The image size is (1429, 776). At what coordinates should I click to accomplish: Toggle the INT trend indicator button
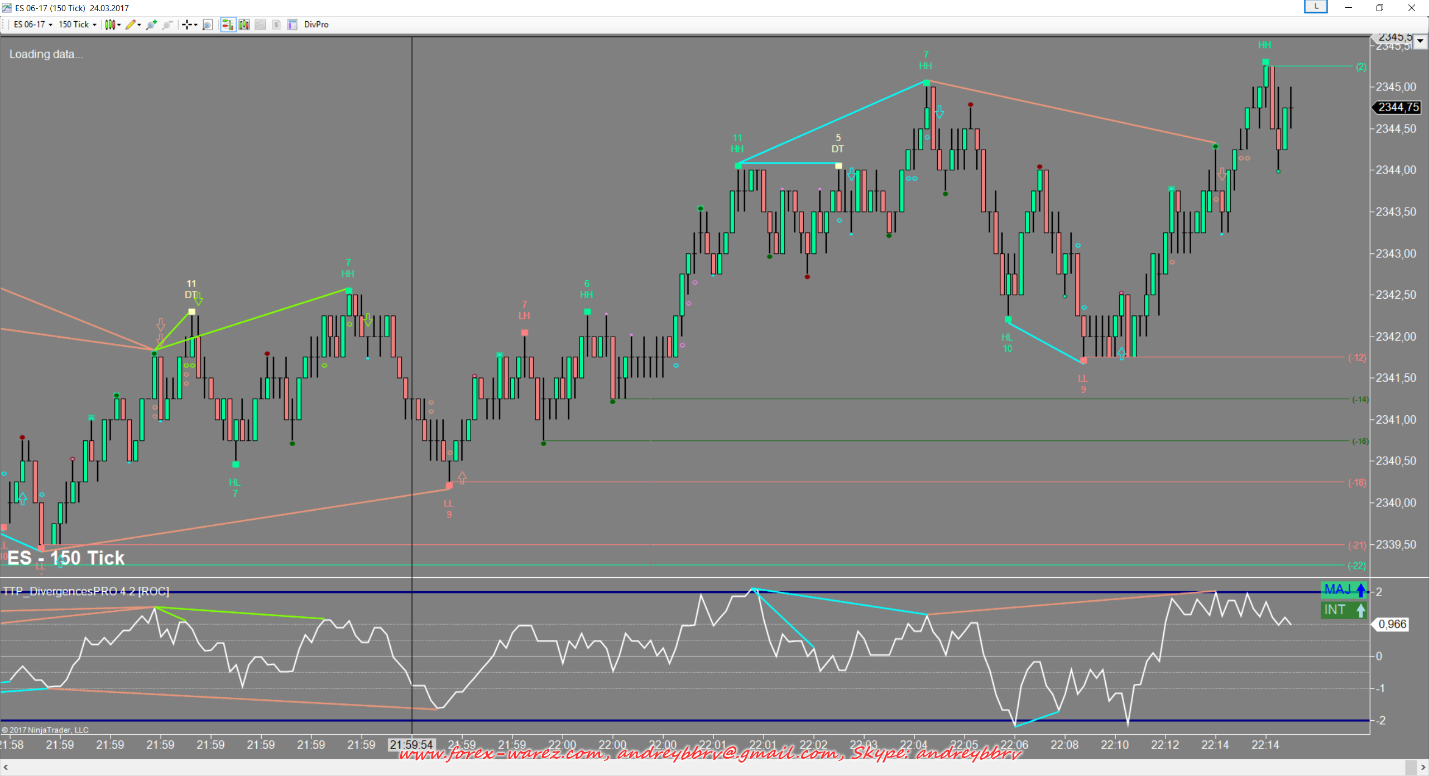(x=1345, y=610)
